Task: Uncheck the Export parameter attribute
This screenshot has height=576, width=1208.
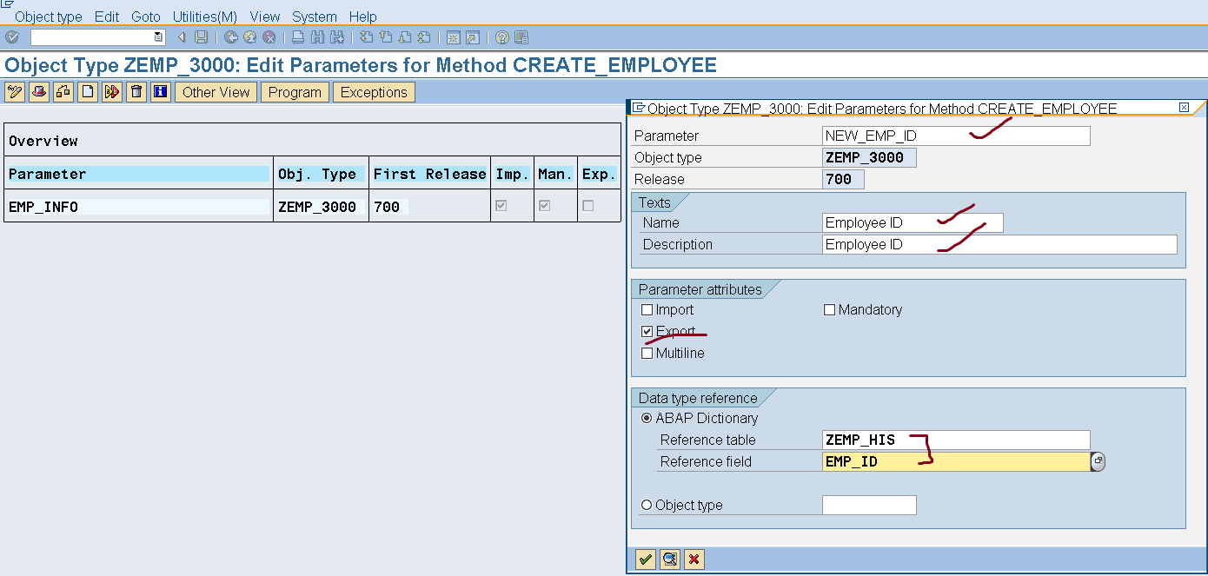Action: tap(647, 332)
